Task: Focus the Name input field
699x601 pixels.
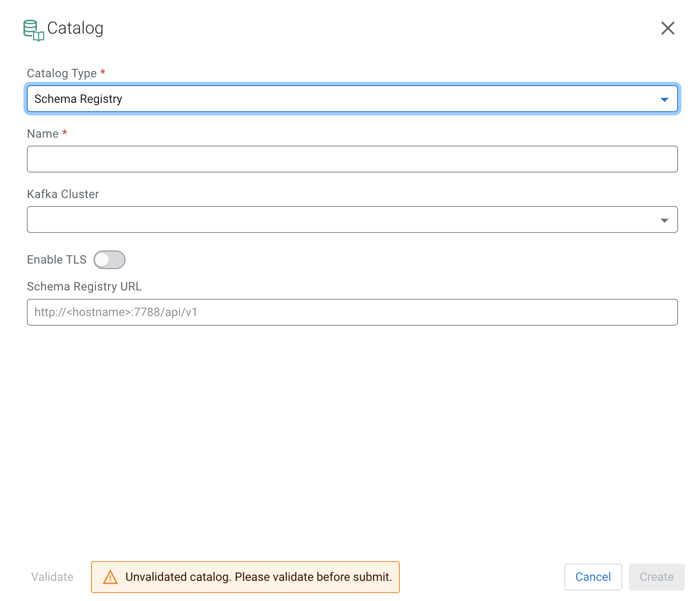Action: point(352,159)
